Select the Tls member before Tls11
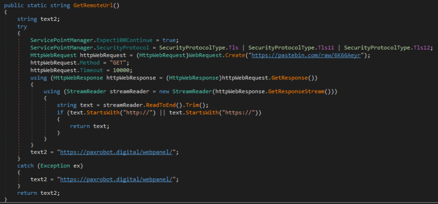Viewport: 438px width, 204px height. (x=233, y=47)
